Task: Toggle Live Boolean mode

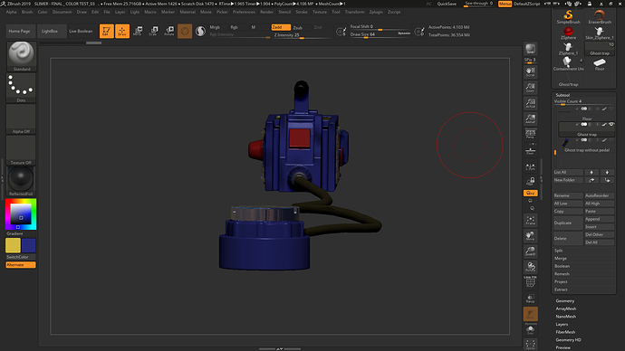Action: (x=81, y=31)
